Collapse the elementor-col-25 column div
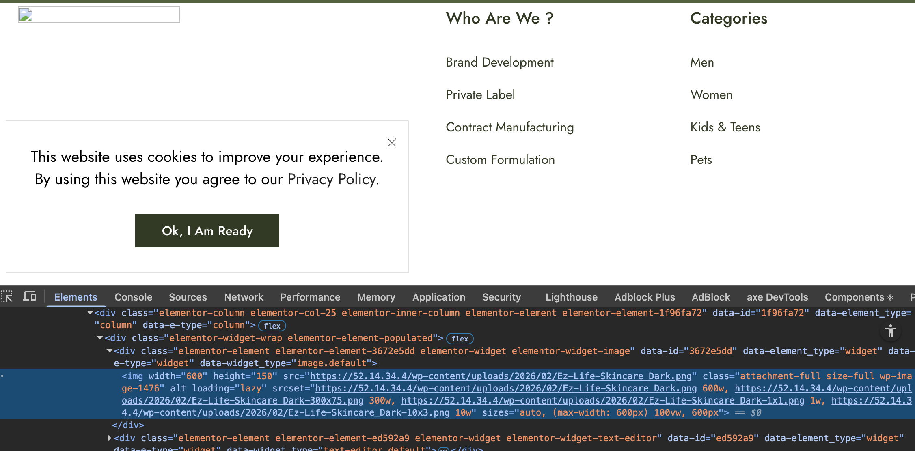 [x=90, y=313]
